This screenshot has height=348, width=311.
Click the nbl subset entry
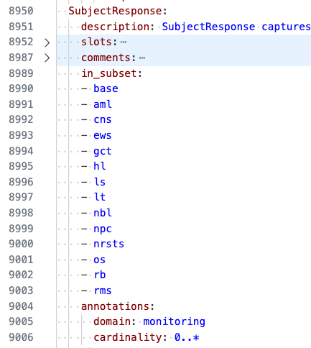103,213
